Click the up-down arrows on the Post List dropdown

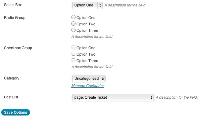pos(151,98)
